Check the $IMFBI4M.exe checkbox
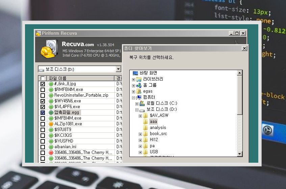This screenshot has width=286, height=189. click(x=43, y=118)
